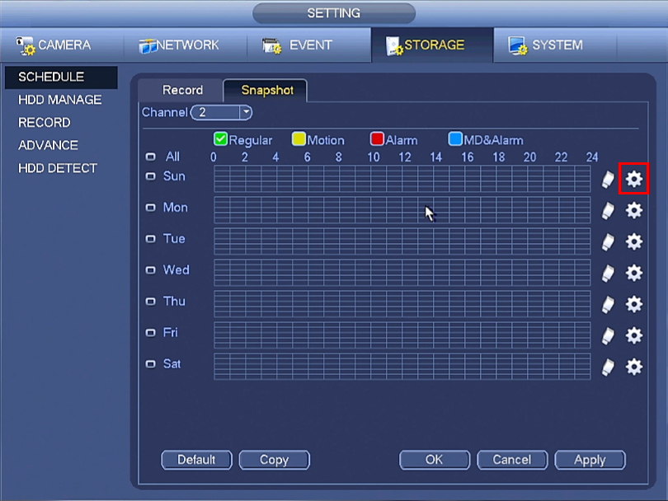Toggle the Sat link checkbox
The width and height of the screenshot is (668, 501).
pos(150,364)
